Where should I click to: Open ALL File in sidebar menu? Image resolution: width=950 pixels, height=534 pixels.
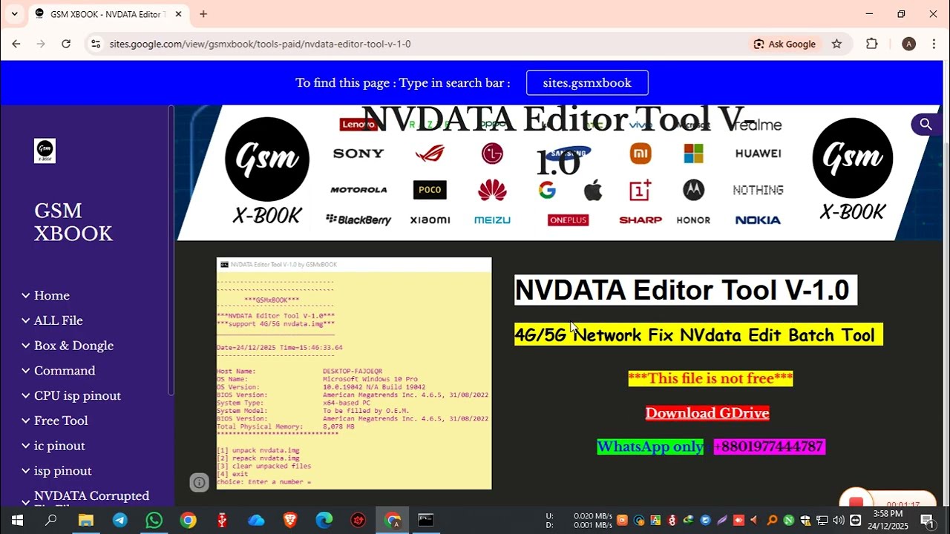[x=58, y=320]
